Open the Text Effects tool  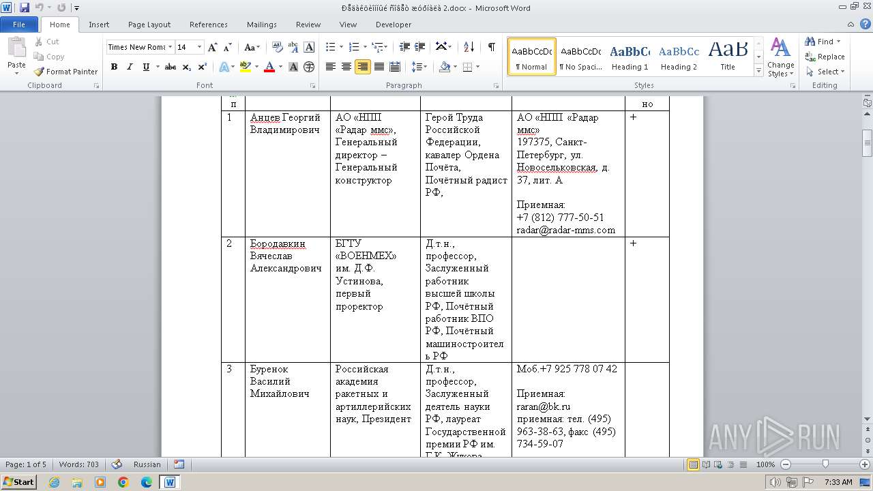pyautogui.click(x=223, y=67)
